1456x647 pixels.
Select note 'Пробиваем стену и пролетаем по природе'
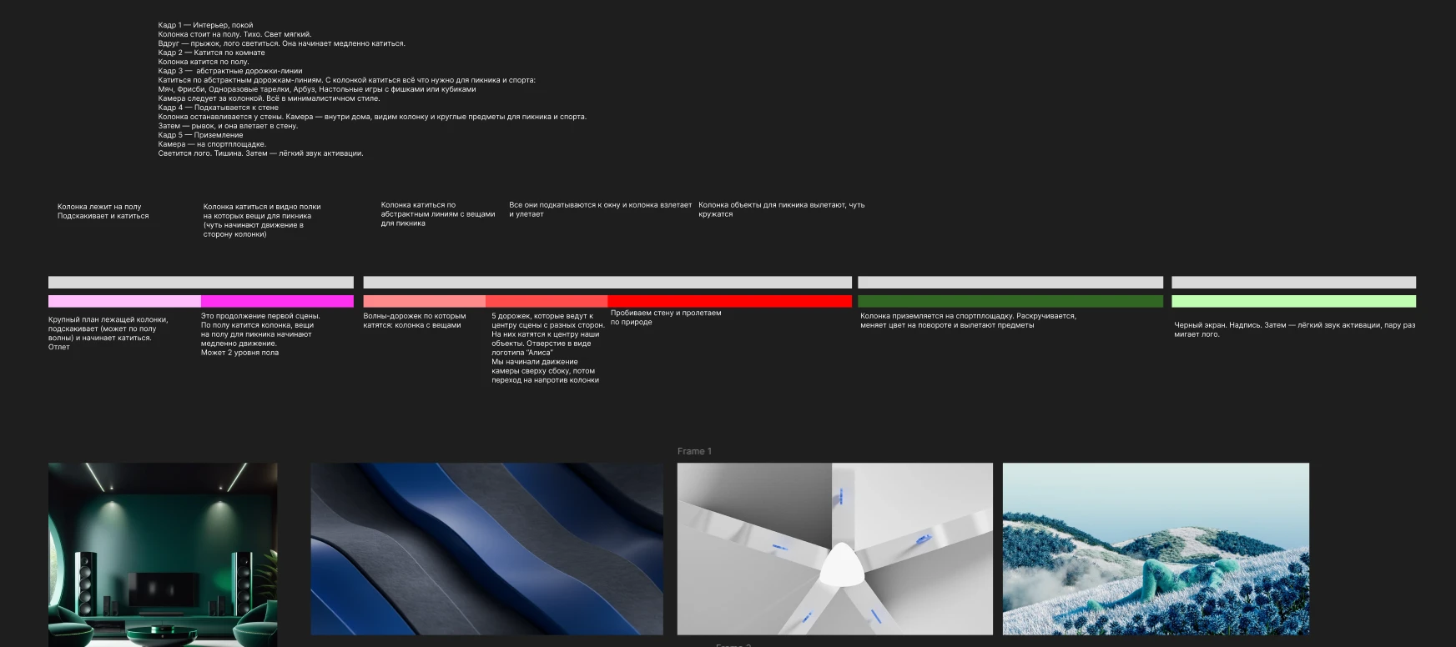pos(666,318)
